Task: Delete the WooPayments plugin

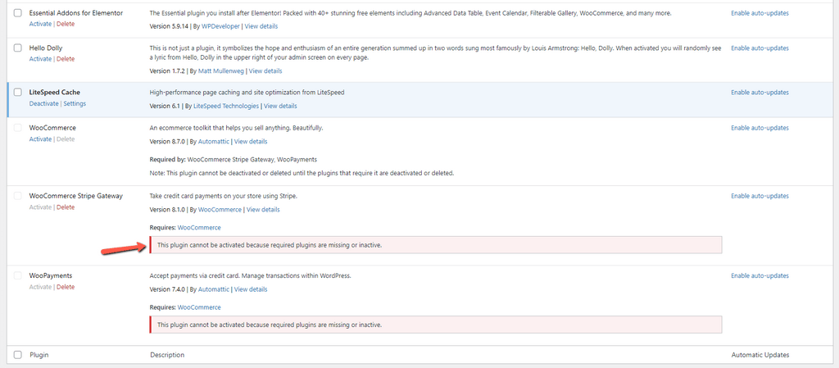Action: tap(66, 287)
